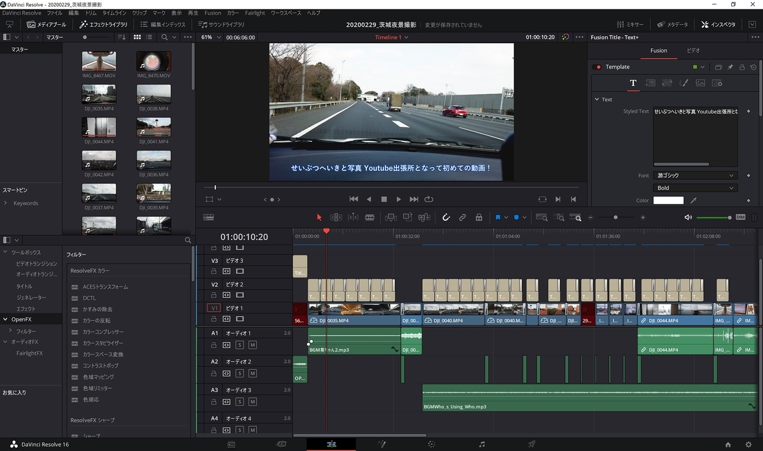This screenshot has width=763, height=451.
Task: Click the blue Flag clip icon
Action: [x=498, y=217]
